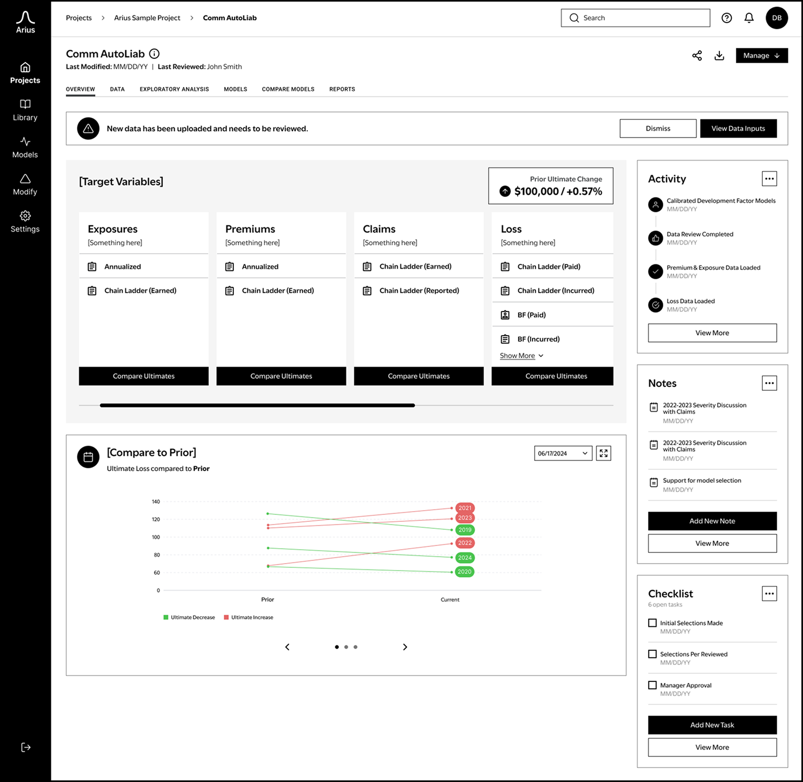Open the Exploratory Analysis tab
Screen dimensions: 803x782
(x=175, y=89)
